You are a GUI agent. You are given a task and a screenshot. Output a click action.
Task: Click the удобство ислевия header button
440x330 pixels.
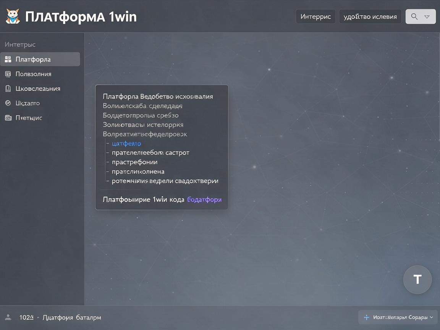370,16
